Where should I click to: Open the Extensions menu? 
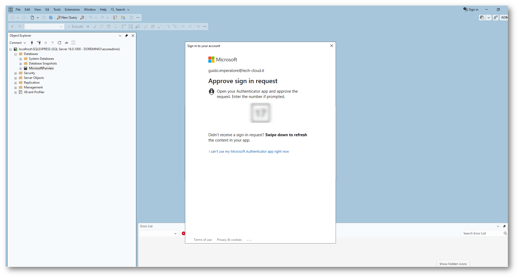[x=72, y=10]
